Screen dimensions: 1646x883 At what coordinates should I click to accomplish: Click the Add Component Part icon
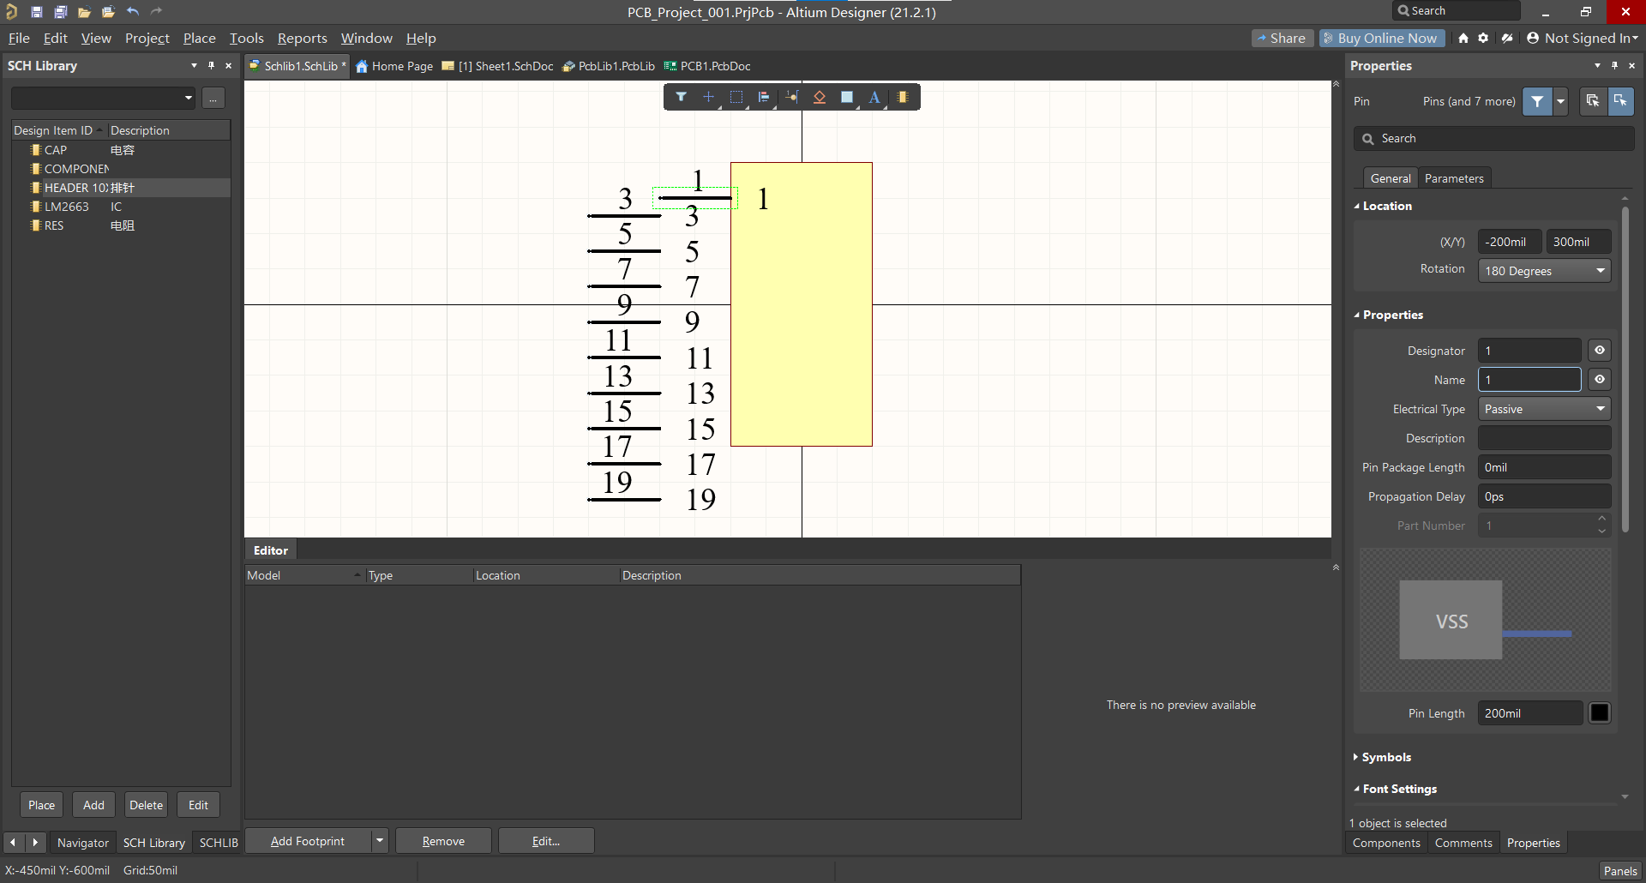[903, 97]
